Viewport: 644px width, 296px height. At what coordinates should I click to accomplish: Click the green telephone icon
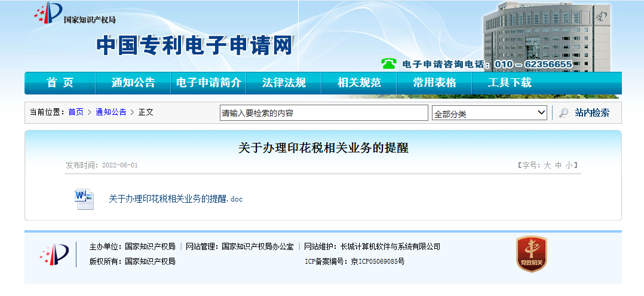click(x=389, y=63)
